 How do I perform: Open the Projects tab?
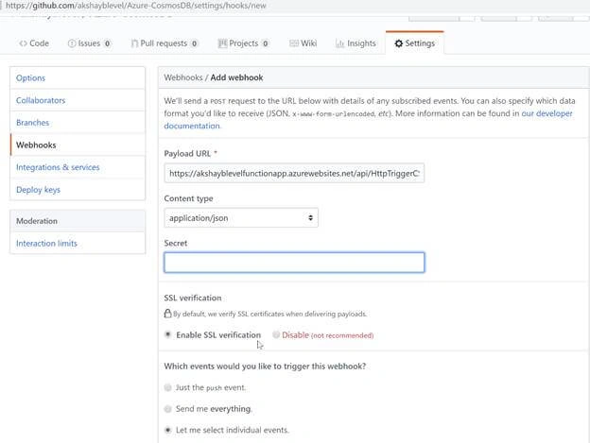pyautogui.click(x=243, y=43)
